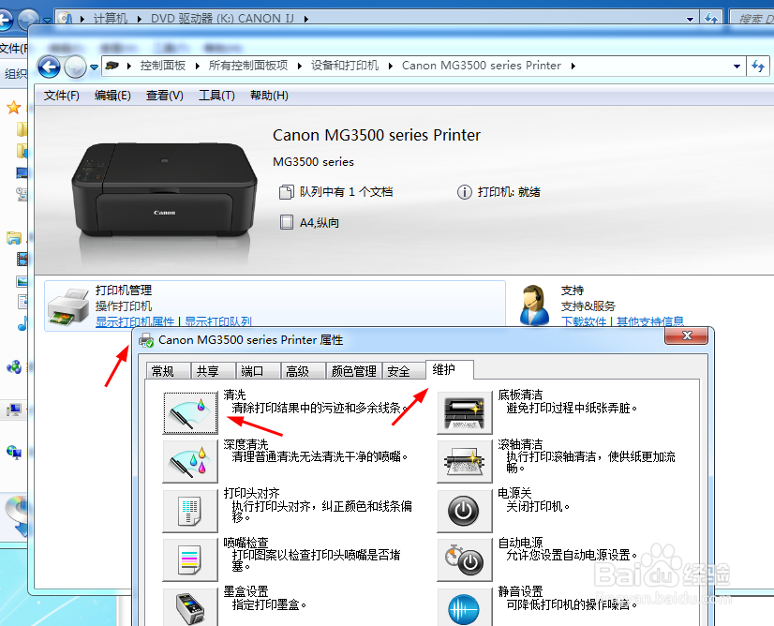774x626 pixels.
Task: Open 显示打印队列 link
Action: (x=218, y=321)
